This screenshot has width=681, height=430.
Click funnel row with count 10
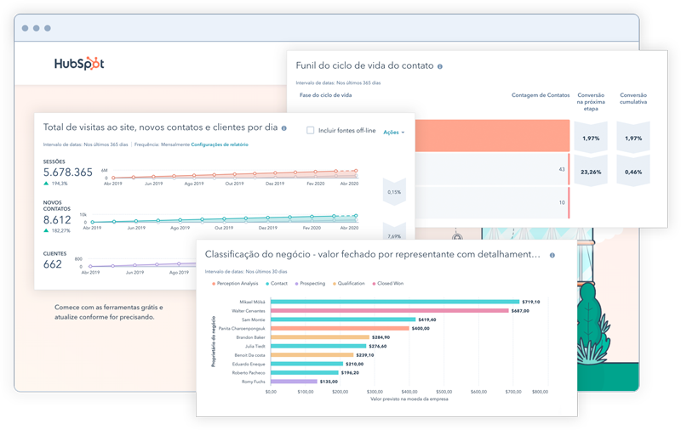coord(492,203)
